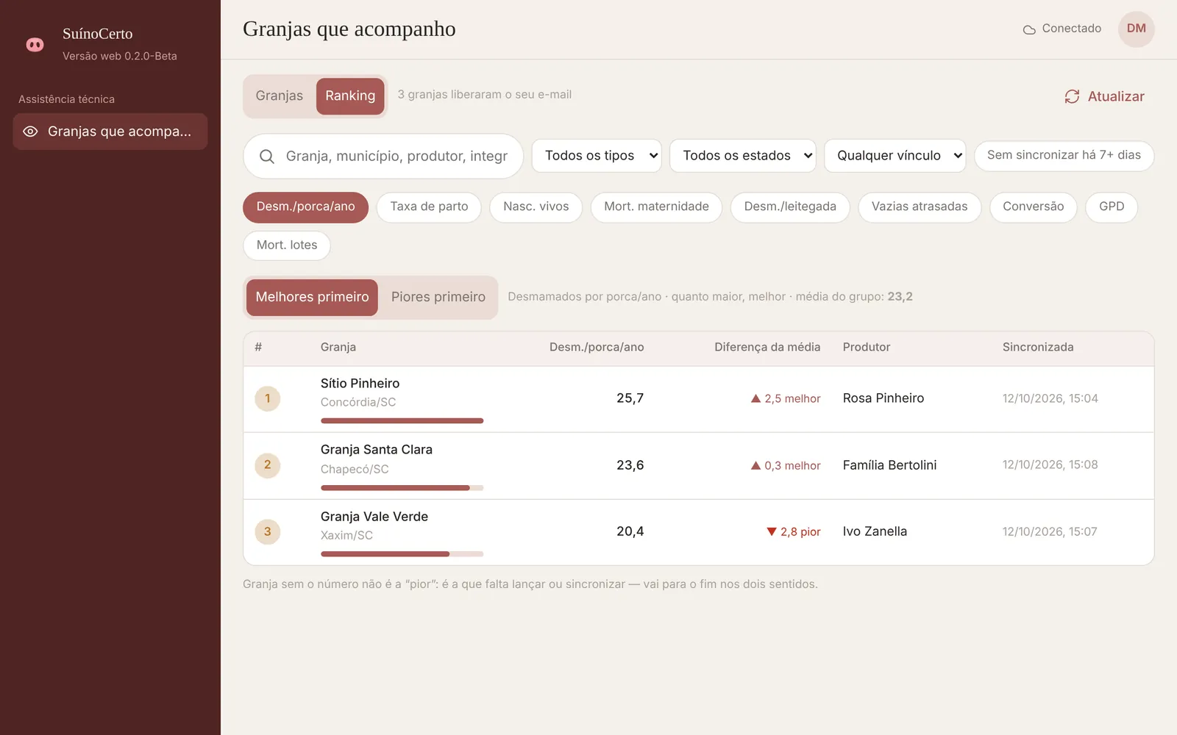The image size is (1177, 735).
Task: Open the Granja Vale Verde farm name
Action: (x=374, y=517)
